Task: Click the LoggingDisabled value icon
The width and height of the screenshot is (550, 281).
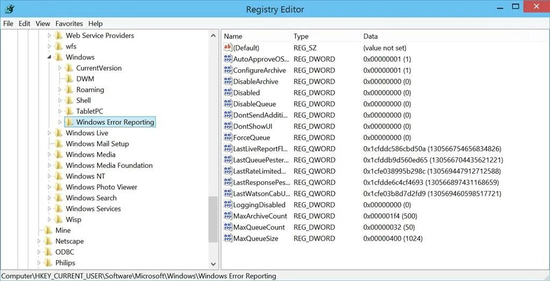Action: (228, 205)
